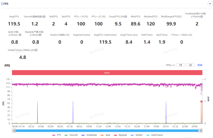Click the Avg(FPS) value 119.5

pyautogui.click(x=14, y=24)
